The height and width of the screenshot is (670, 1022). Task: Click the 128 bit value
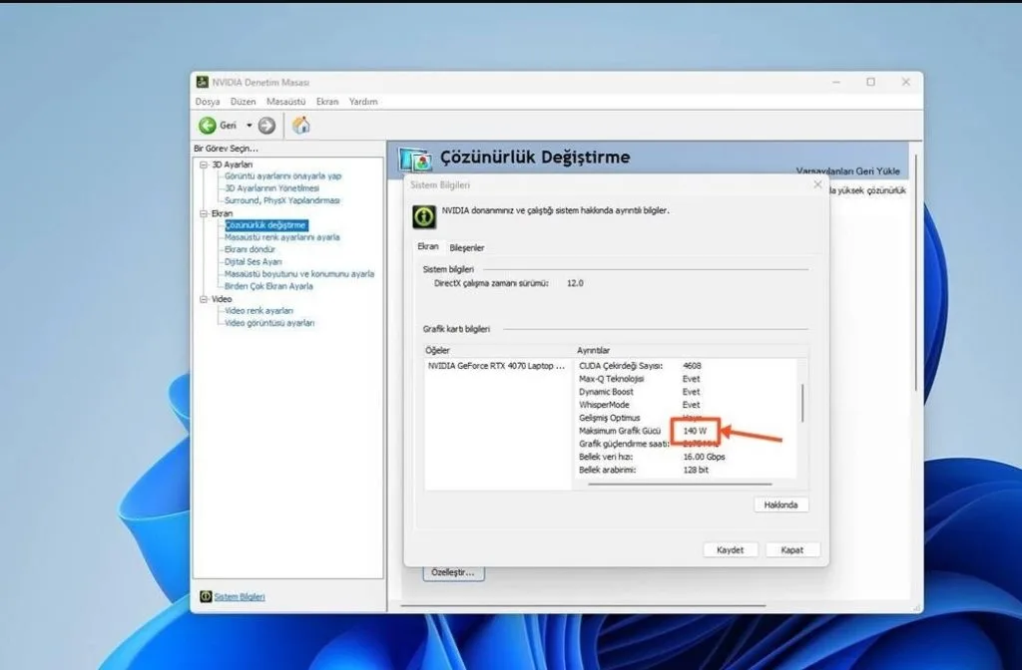coord(696,471)
